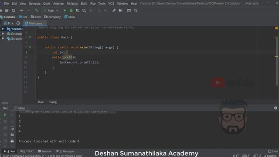Toggle scroll to end in Run console
Screen dimensions: 279x157
[x=12, y=134]
